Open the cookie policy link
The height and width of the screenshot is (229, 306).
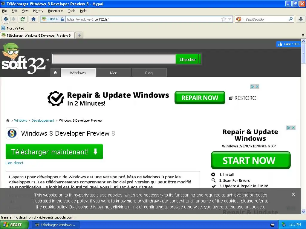[x=55, y=207]
